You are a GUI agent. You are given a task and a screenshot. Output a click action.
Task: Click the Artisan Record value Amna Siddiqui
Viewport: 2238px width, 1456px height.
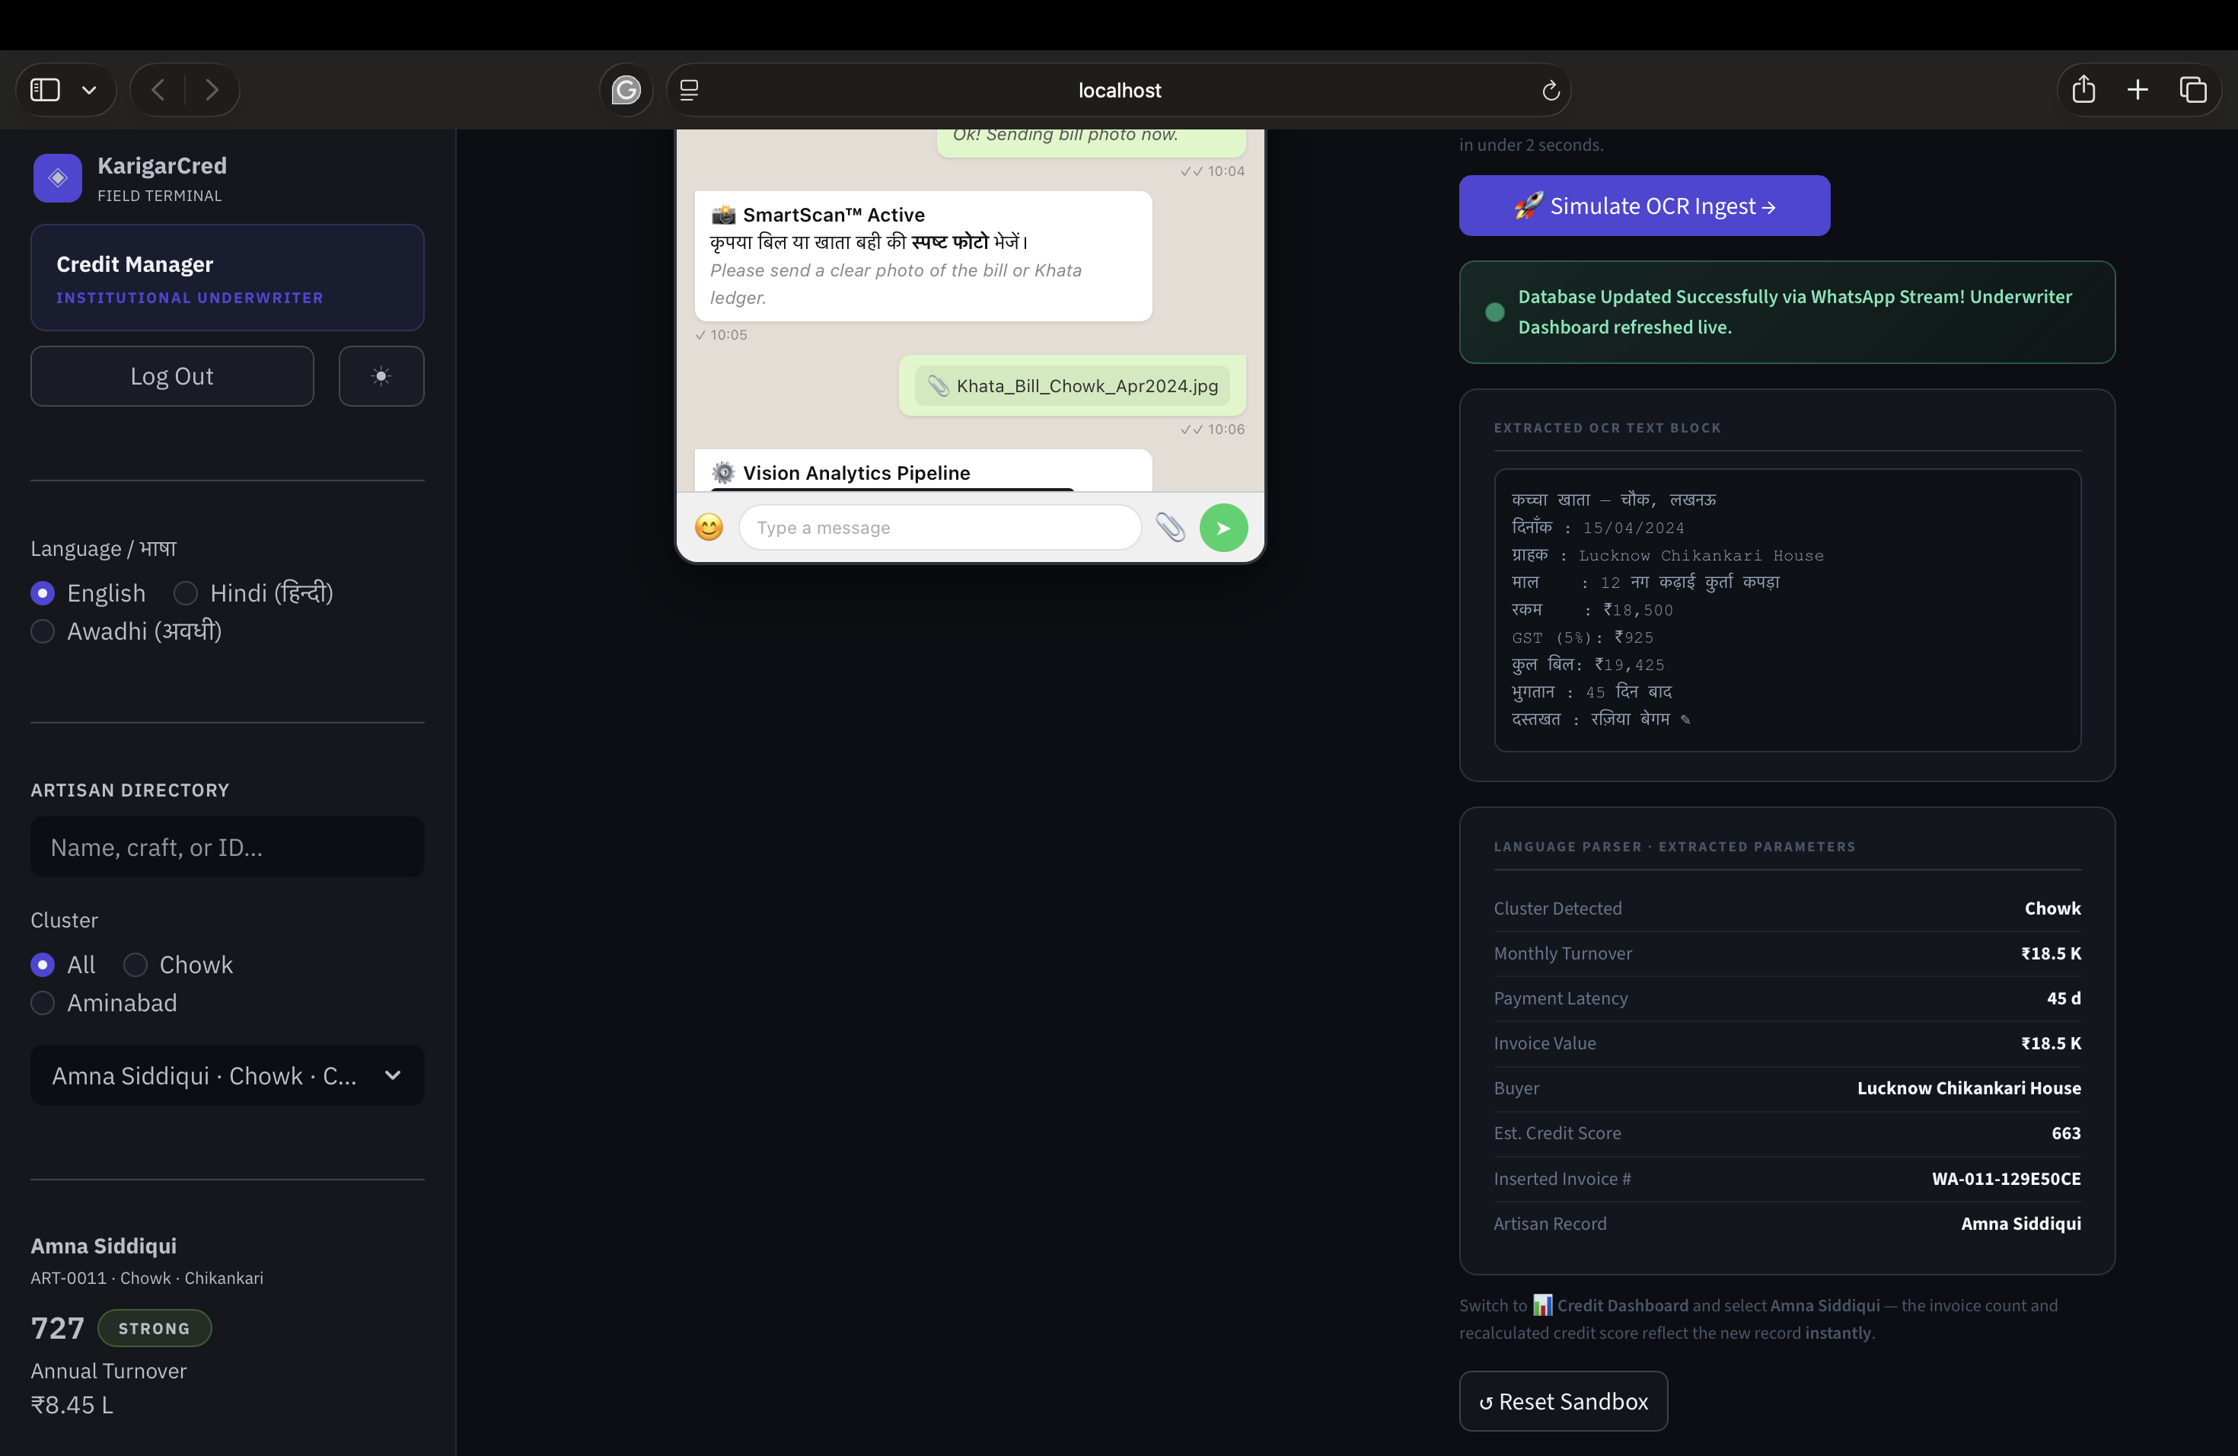[2020, 1223]
